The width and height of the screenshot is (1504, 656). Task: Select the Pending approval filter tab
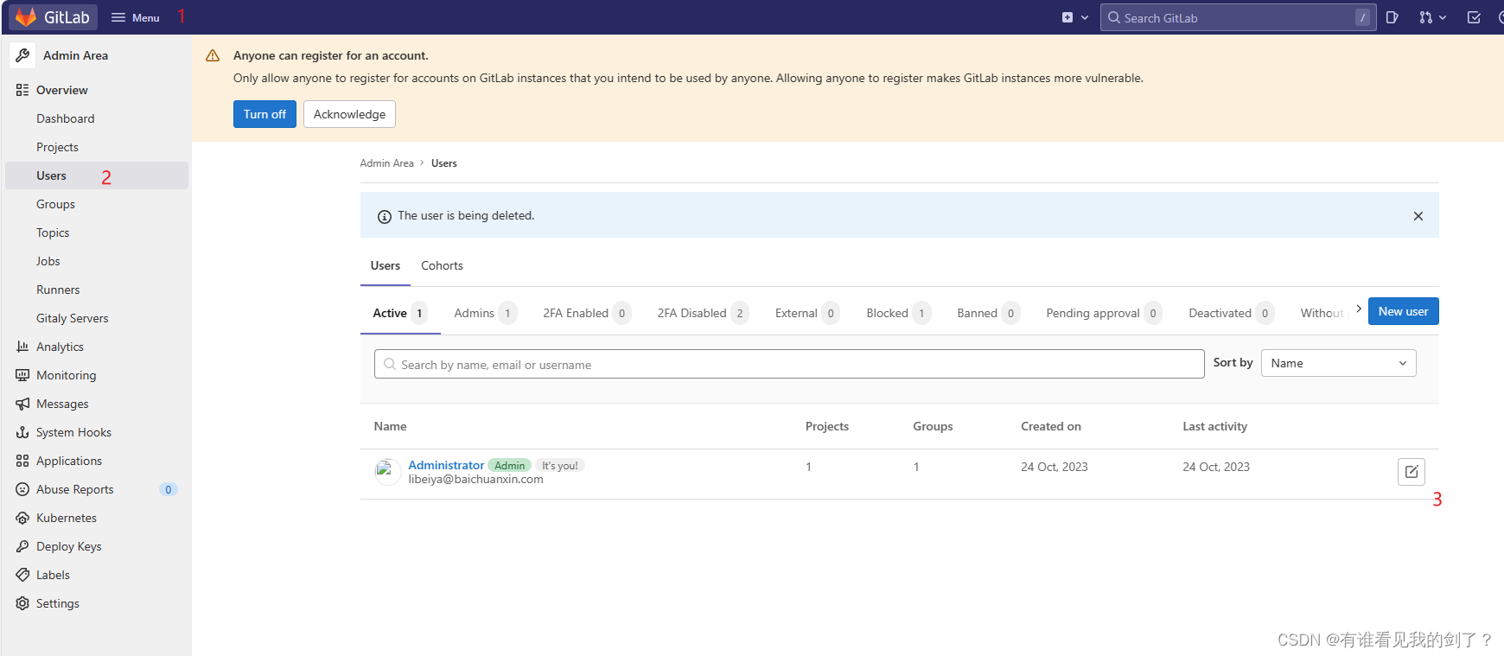coord(1104,313)
